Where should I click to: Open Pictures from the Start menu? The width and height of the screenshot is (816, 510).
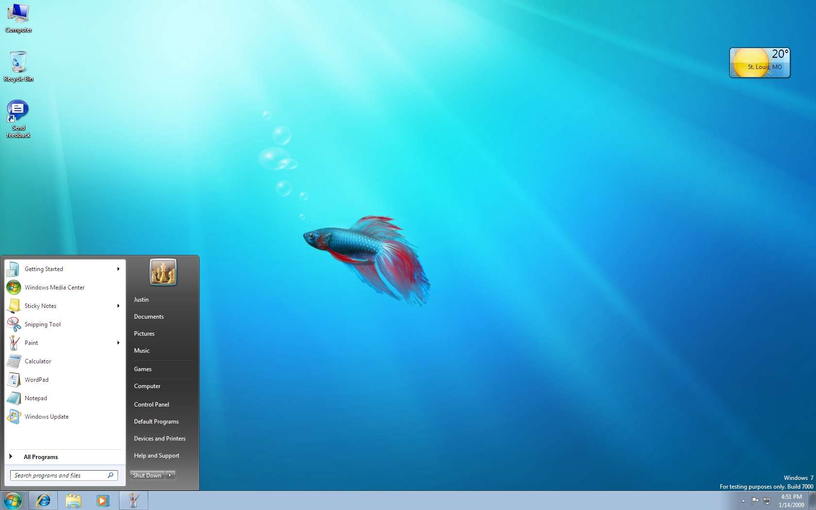point(144,334)
